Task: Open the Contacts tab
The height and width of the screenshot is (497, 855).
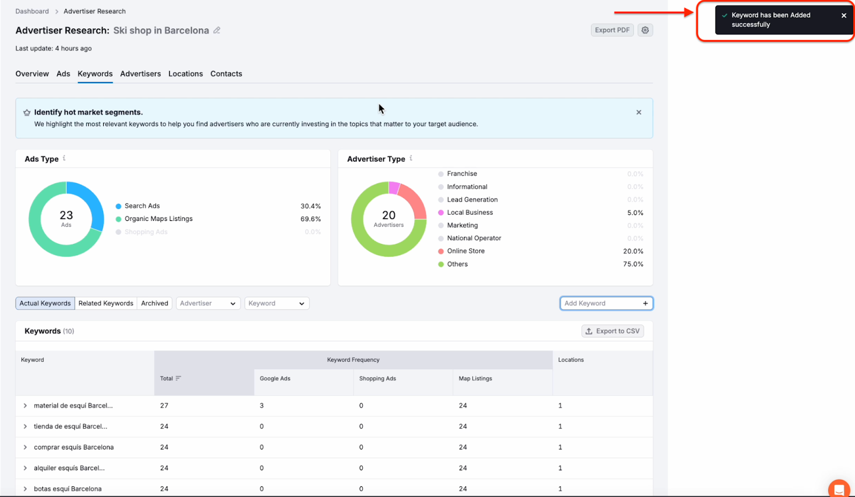Action: pos(226,74)
